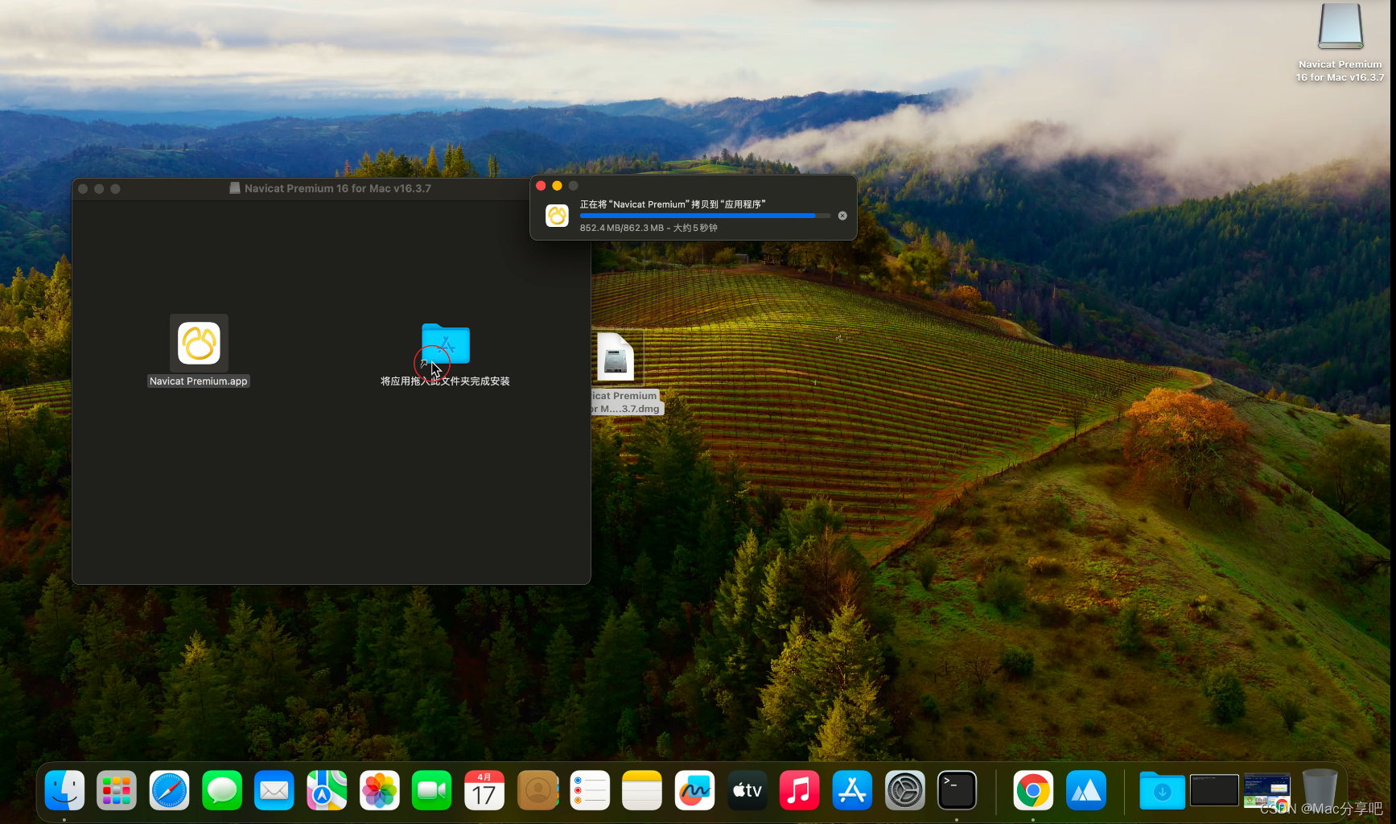Image resolution: width=1396 pixels, height=824 pixels.
Task: Open Contacts from the Dock
Action: pos(537,790)
